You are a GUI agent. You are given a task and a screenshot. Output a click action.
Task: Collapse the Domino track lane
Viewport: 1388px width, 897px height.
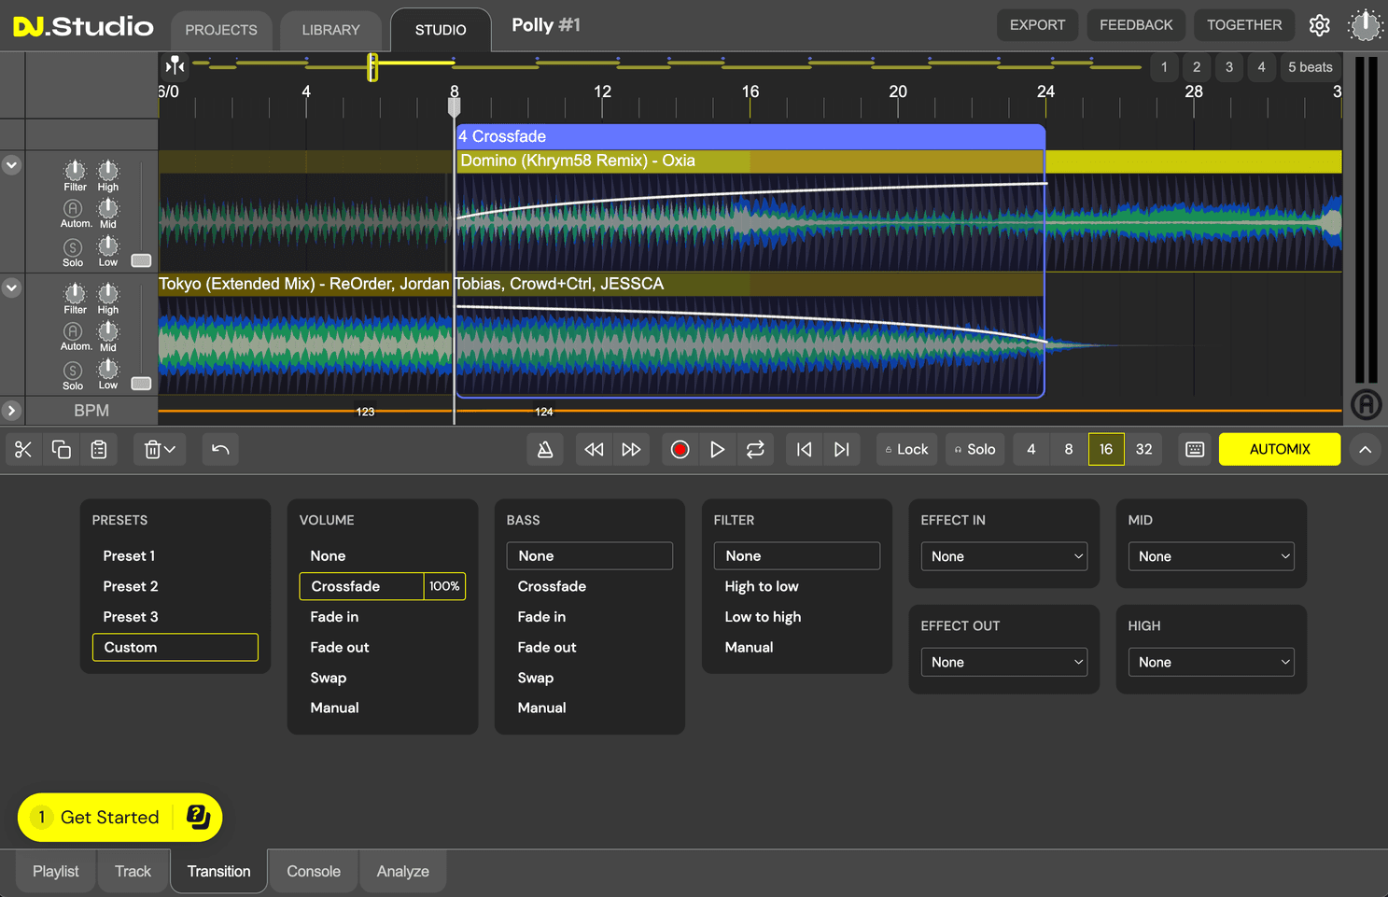point(11,165)
